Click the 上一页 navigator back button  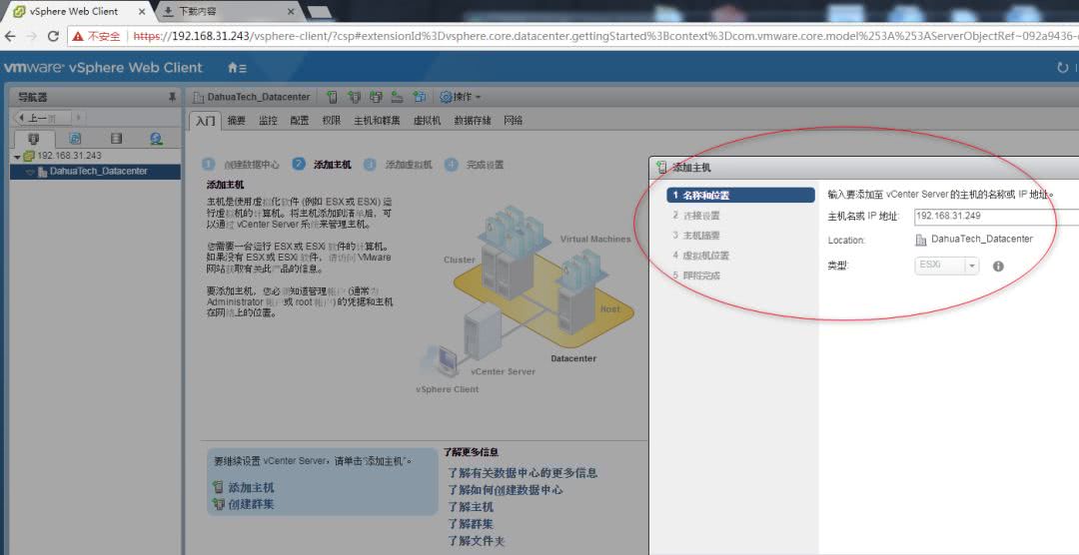pyautogui.click(x=41, y=118)
